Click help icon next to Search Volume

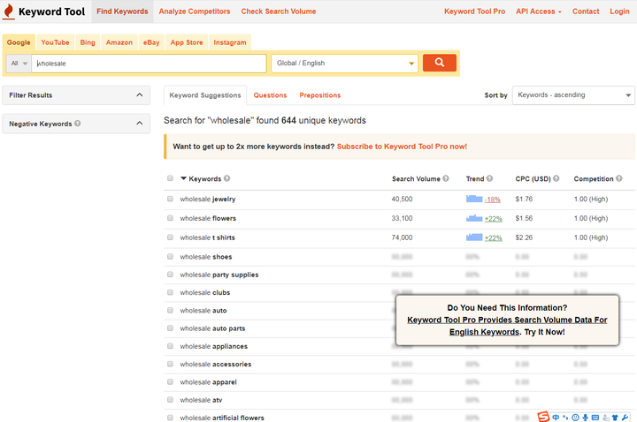446,178
